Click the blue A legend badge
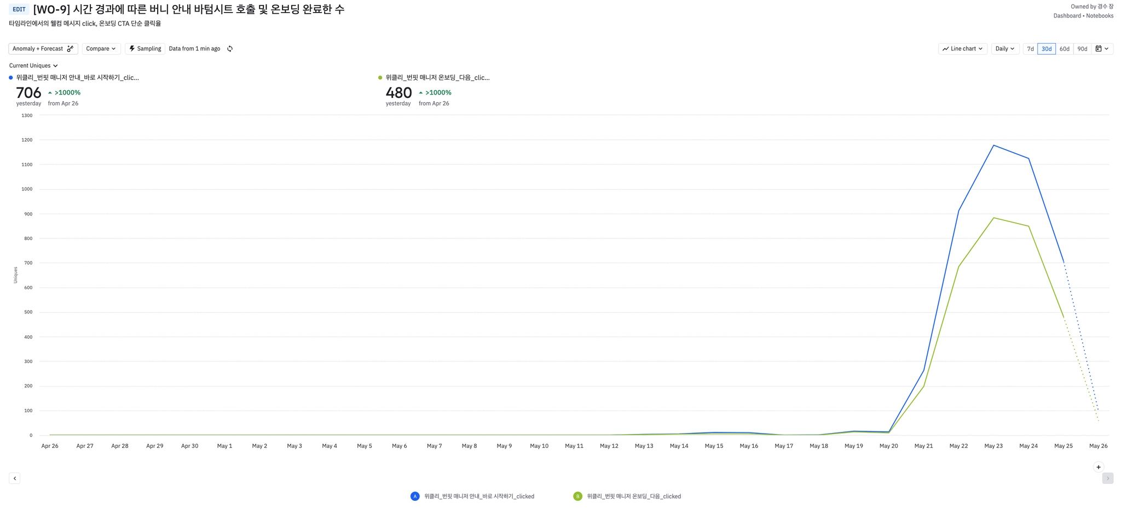Screen dimensions: 1121x509 [x=415, y=496]
